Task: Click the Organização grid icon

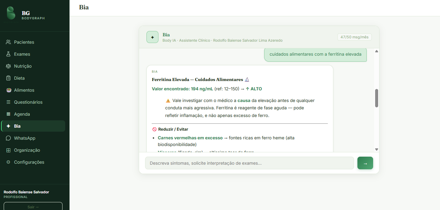Action: click(8, 150)
